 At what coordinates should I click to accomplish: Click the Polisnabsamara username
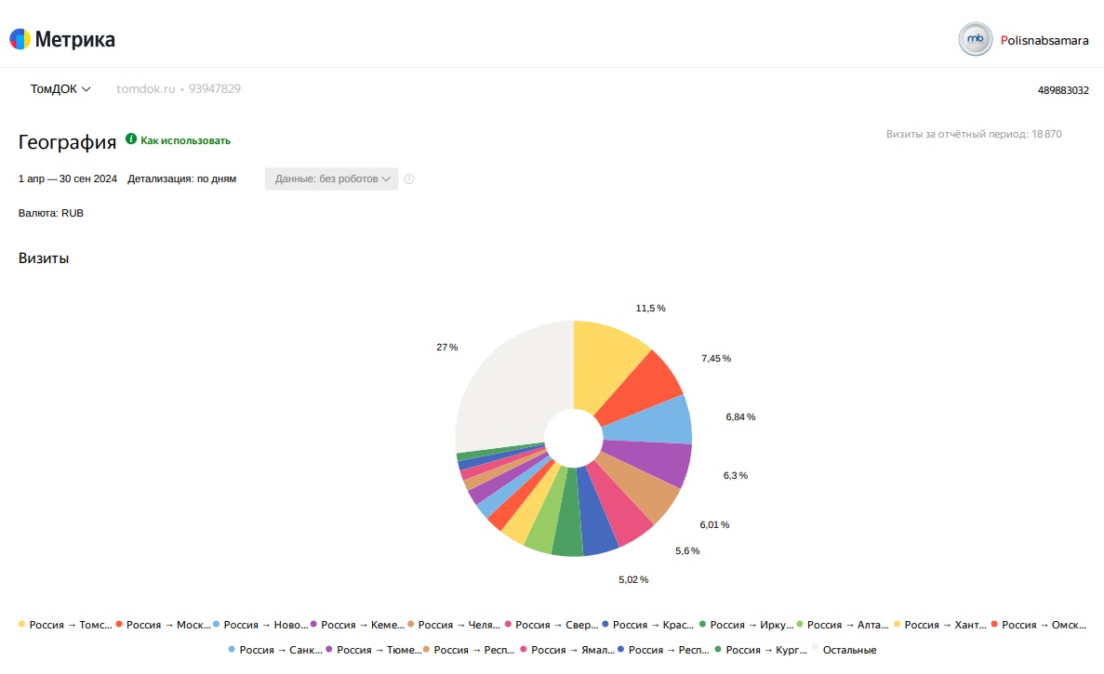tap(1044, 40)
